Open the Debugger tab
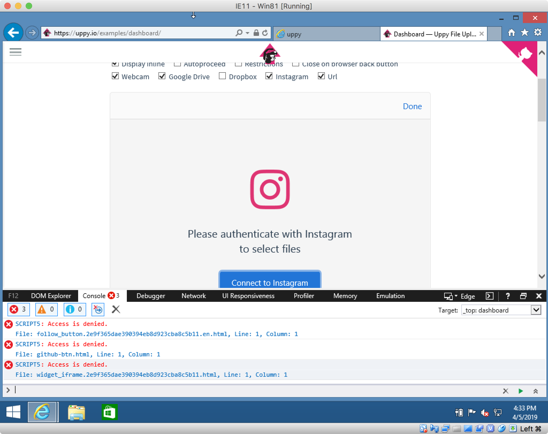This screenshot has height=434, width=548. coord(151,296)
